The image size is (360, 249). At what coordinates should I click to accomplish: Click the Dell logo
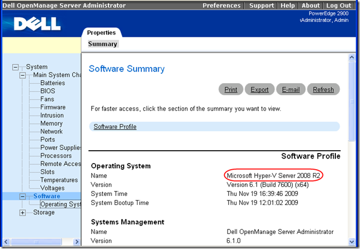(x=37, y=24)
